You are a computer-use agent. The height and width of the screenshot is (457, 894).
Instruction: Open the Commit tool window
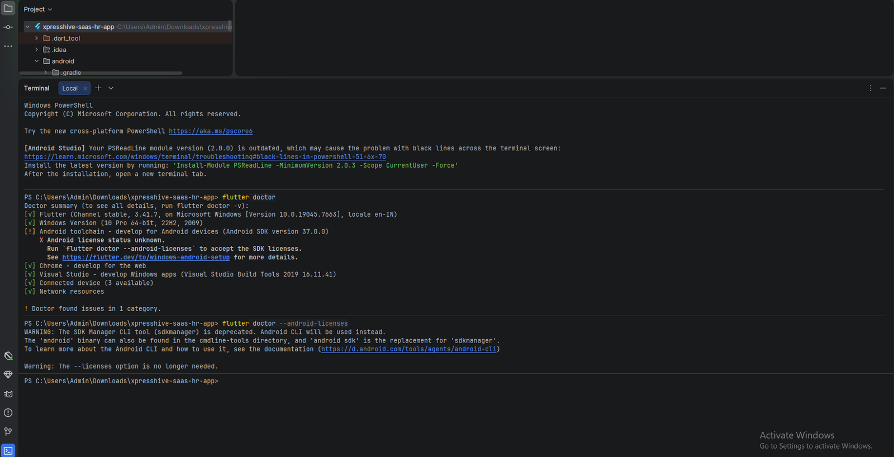coord(8,27)
